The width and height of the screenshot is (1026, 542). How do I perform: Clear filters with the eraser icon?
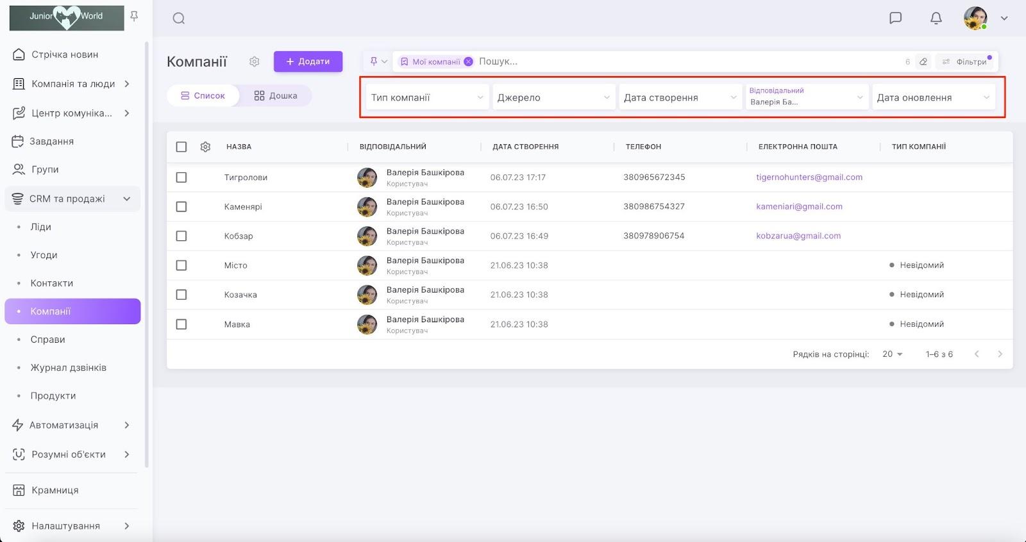pyautogui.click(x=923, y=62)
